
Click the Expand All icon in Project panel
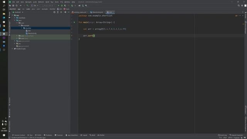tap(58, 12)
